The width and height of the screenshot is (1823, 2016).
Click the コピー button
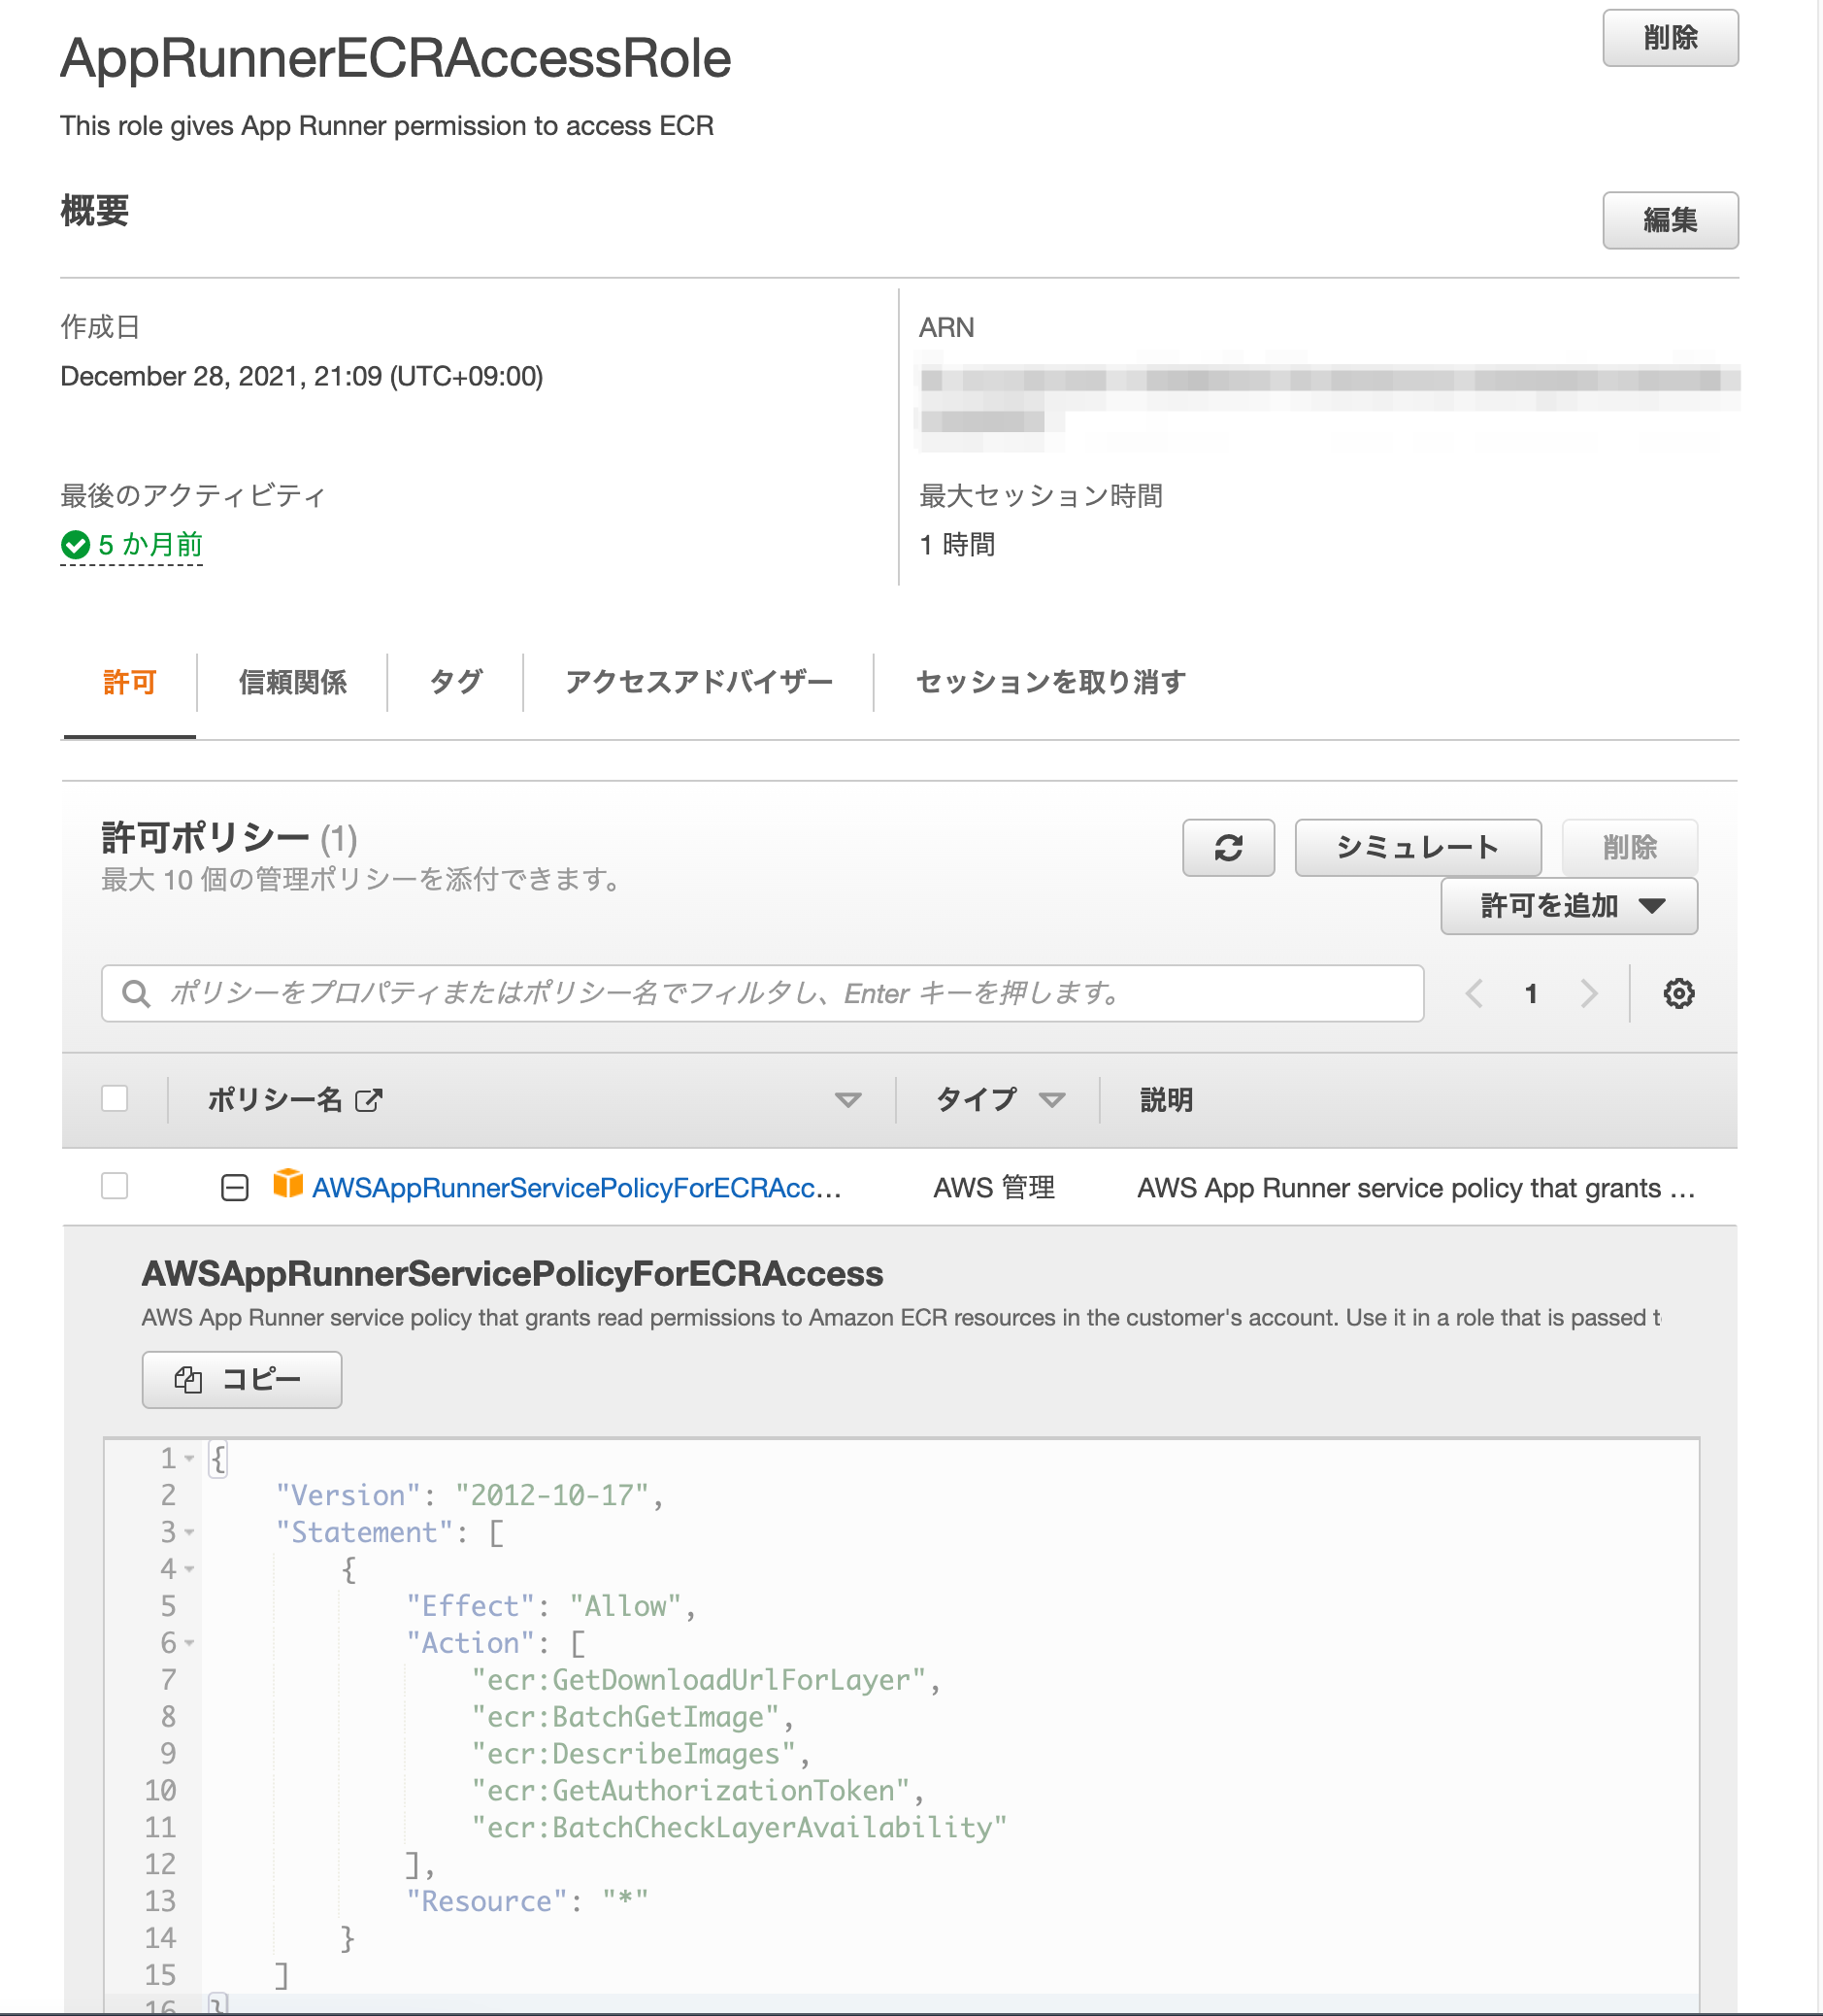242,1380
